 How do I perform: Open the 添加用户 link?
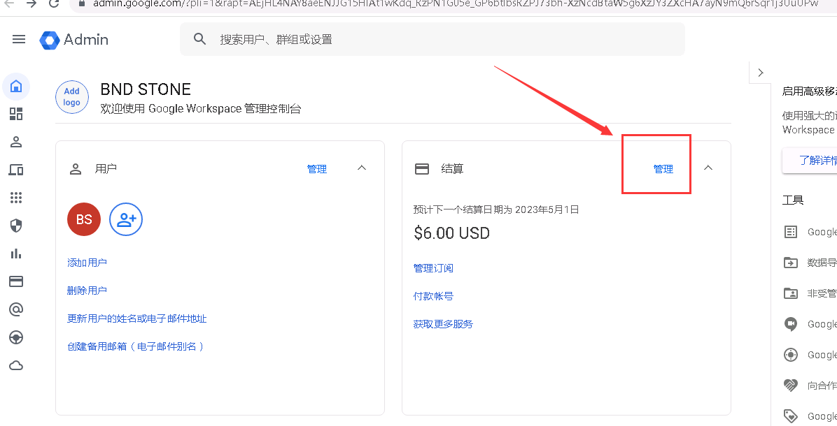pos(87,263)
